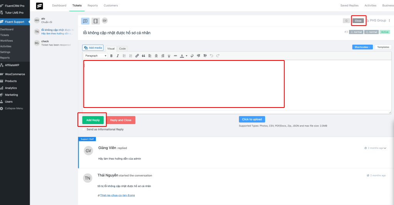Refresh the ticket with the reload icon
The height and width of the screenshot is (205, 394).
[x=346, y=21]
